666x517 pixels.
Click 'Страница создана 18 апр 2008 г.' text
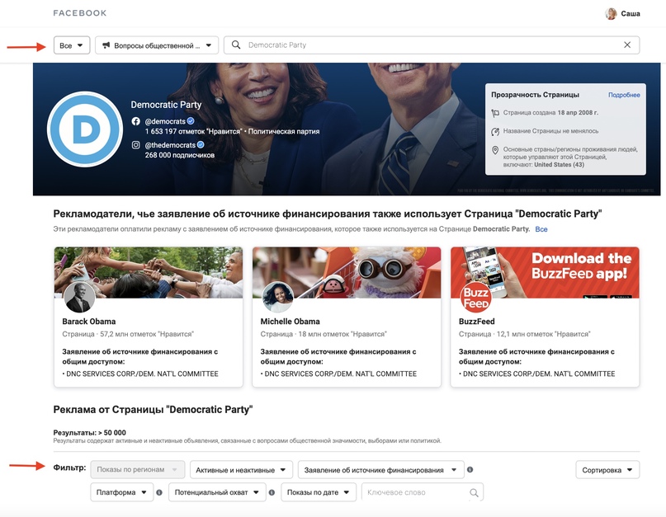(x=550, y=113)
